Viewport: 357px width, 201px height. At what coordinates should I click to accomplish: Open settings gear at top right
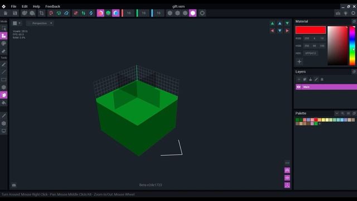click(x=353, y=13)
